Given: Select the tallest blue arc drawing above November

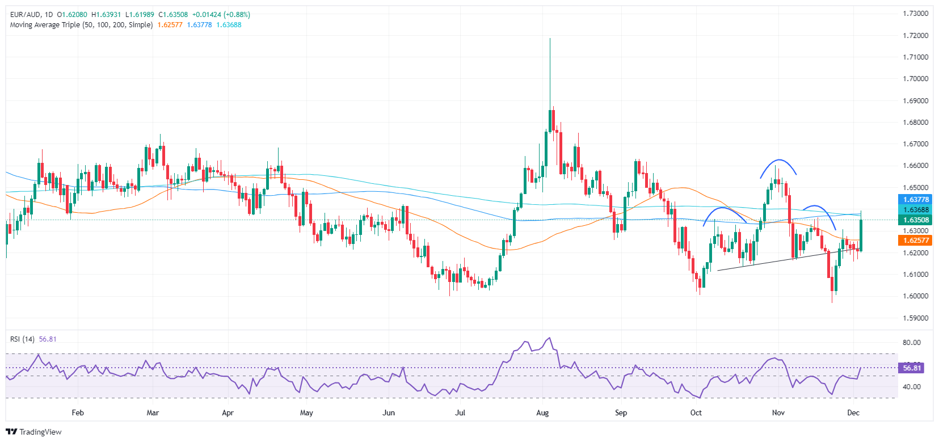Looking at the screenshot, I should [779, 161].
